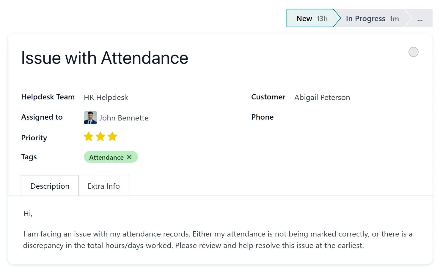Click the second priority star
This screenshot has height=273, width=440.
click(x=100, y=137)
